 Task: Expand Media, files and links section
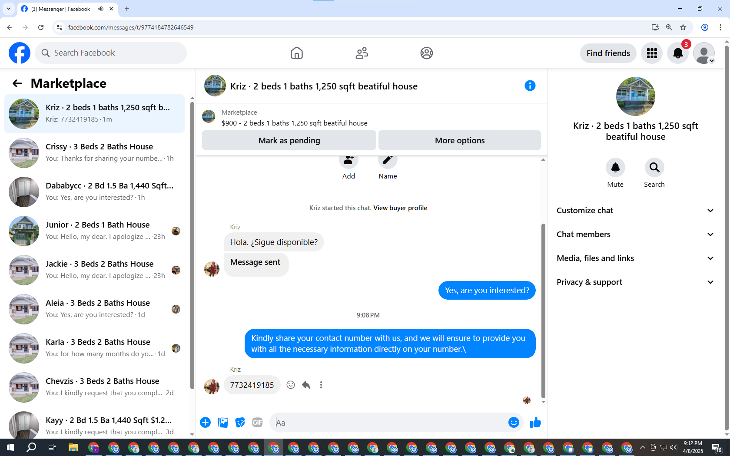pyautogui.click(x=635, y=258)
